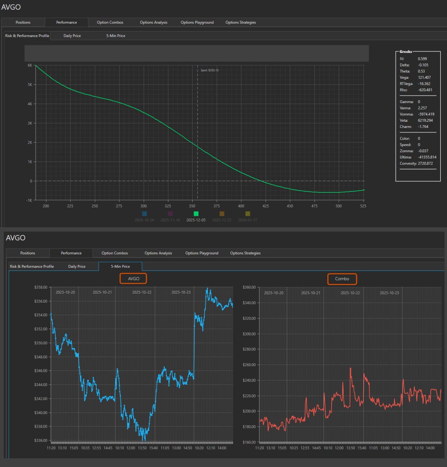This screenshot has width=447, height=467.
Task: Click the AVGO title of the blue chart
Action: (133, 279)
